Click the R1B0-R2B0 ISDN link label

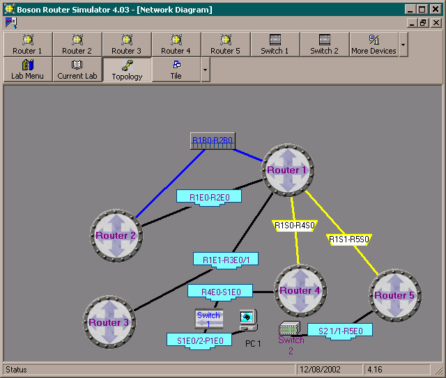(x=213, y=141)
